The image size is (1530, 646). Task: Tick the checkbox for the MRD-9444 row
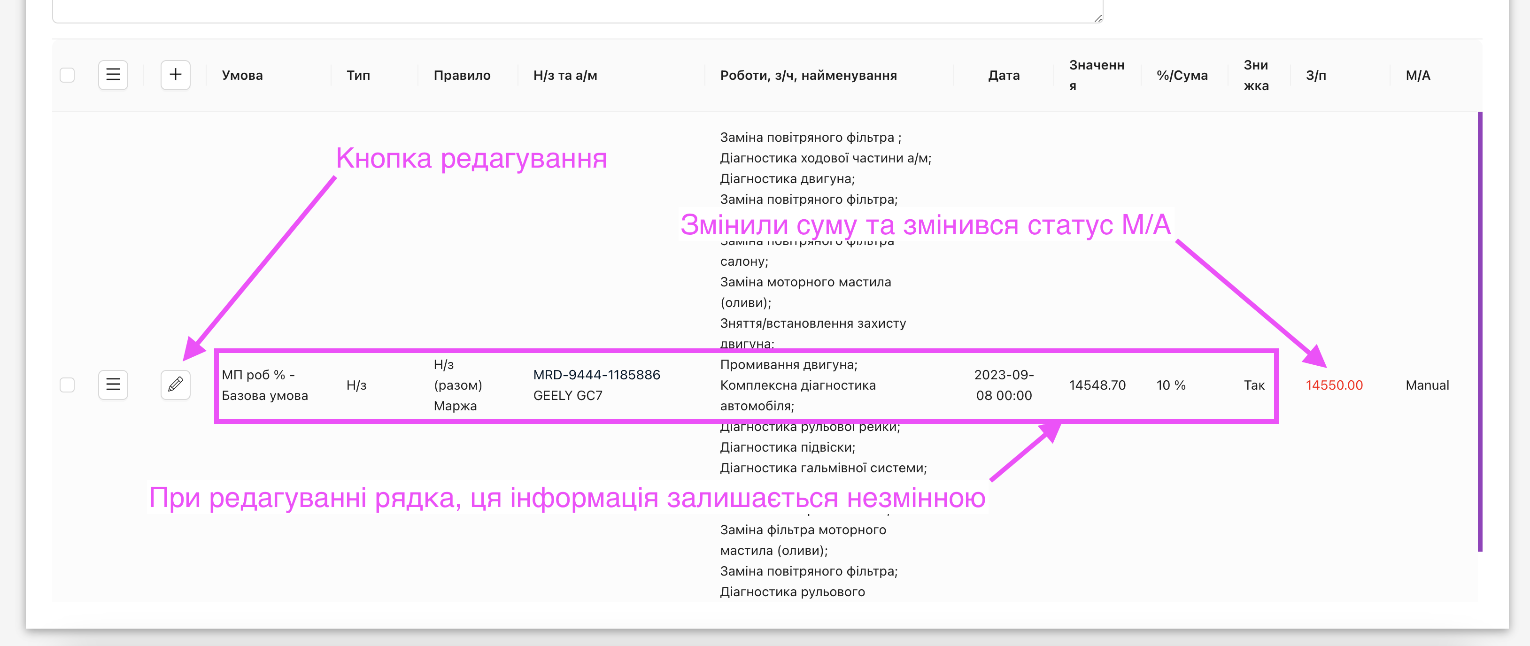coord(67,385)
